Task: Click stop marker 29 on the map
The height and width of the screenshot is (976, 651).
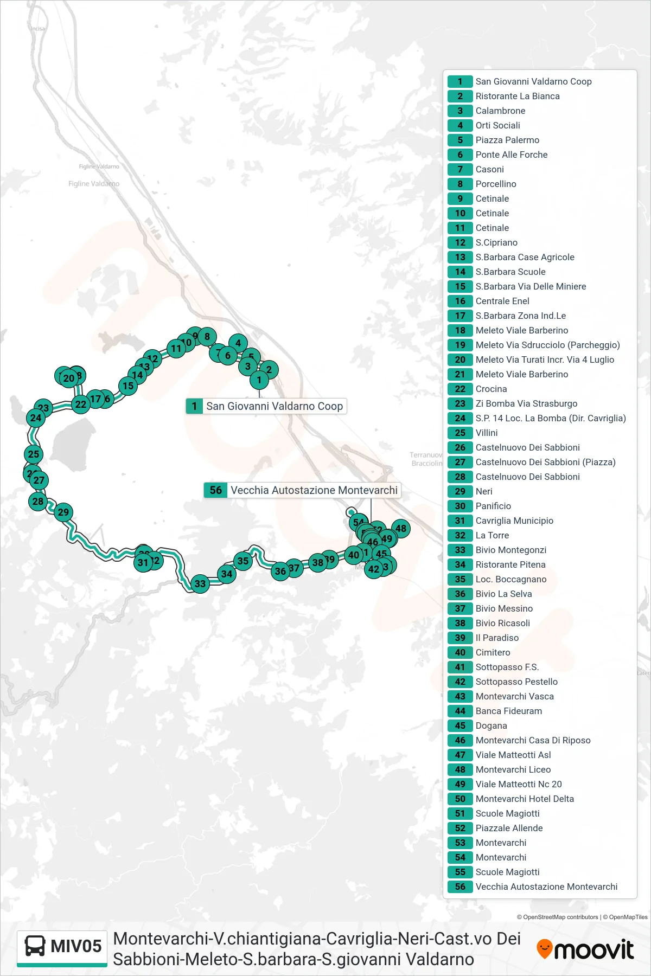Action: tap(63, 512)
